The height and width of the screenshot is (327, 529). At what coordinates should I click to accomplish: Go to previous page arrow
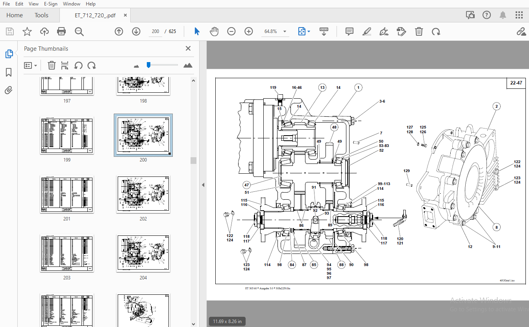click(x=119, y=31)
